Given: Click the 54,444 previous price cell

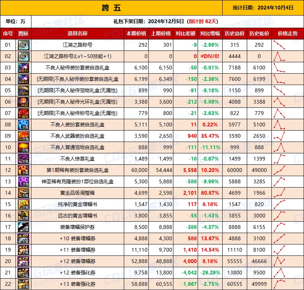Looking at the screenshot, I should click(161, 170).
